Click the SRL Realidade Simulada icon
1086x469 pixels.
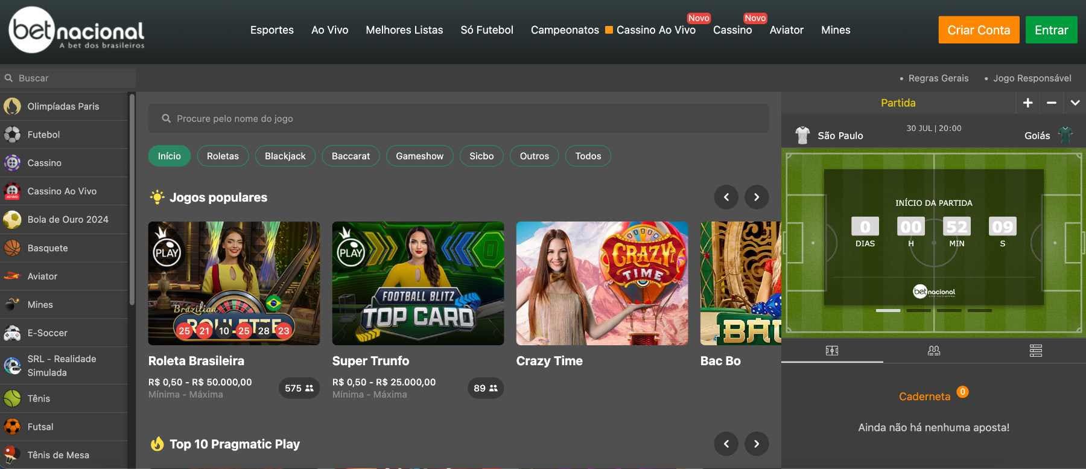click(12, 366)
